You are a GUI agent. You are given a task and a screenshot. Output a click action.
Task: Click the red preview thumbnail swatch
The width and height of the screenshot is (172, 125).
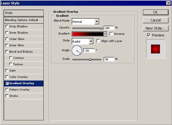coord(155,49)
